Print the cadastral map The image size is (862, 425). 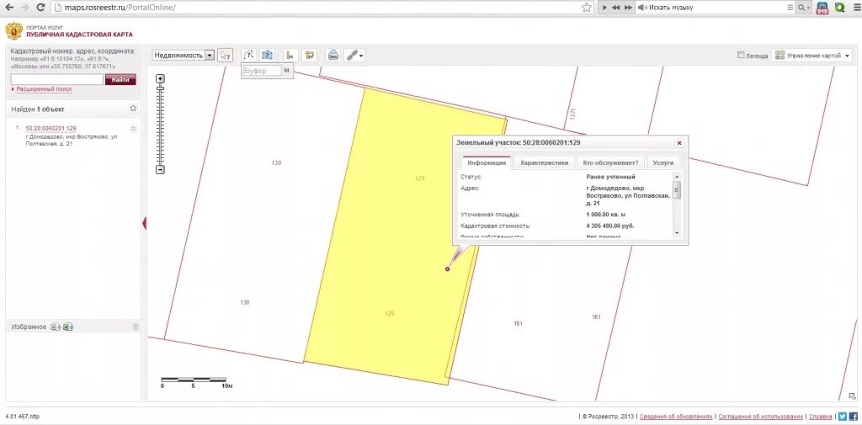[x=333, y=55]
